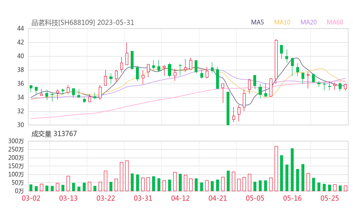Click the 200万 volume axis label
Viewport: 353px width, 209px height.
[16, 158]
